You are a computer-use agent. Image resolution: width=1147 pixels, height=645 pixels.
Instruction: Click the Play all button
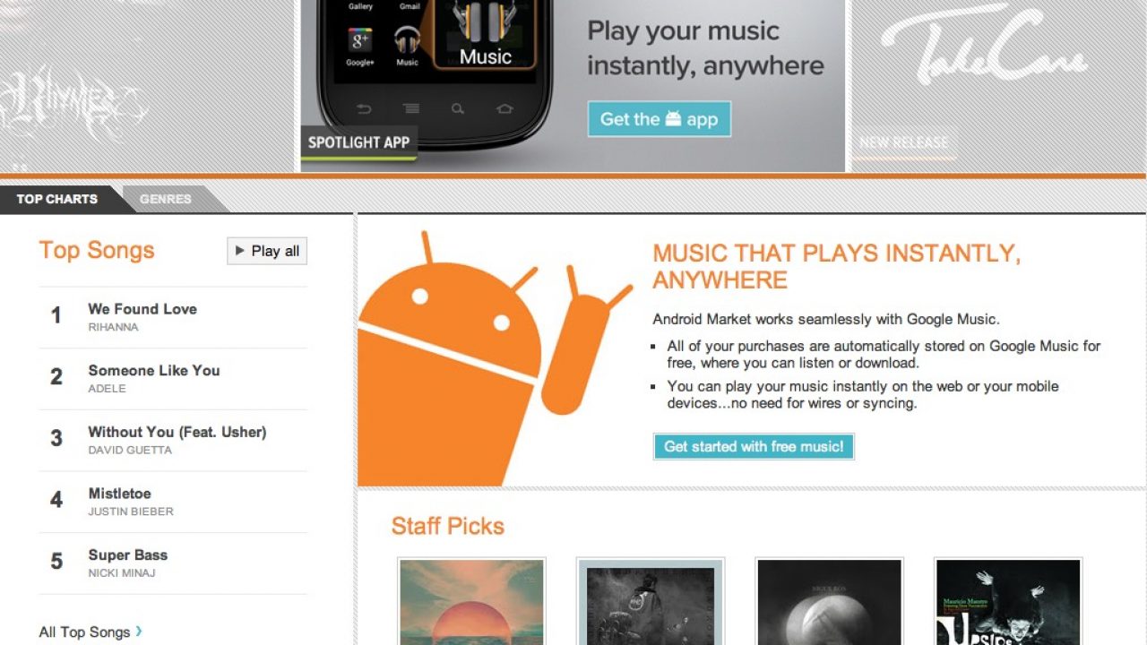[267, 251]
